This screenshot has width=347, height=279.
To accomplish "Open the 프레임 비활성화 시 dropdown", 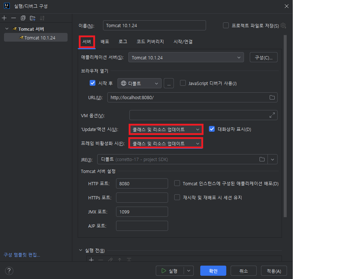I will [166, 143].
